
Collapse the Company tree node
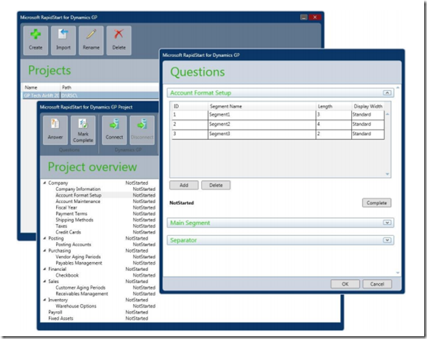pyautogui.click(x=44, y=183)
